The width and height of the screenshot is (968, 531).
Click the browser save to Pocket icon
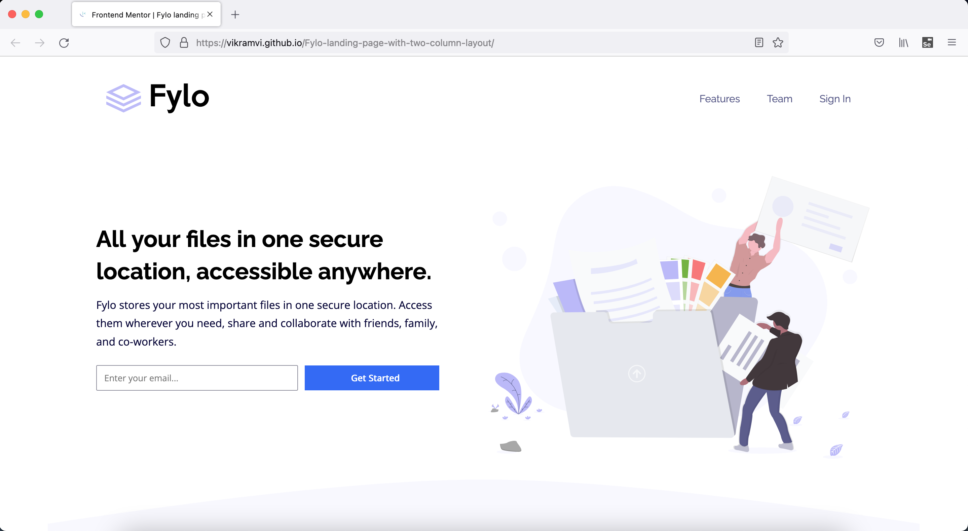coord(880,42)
